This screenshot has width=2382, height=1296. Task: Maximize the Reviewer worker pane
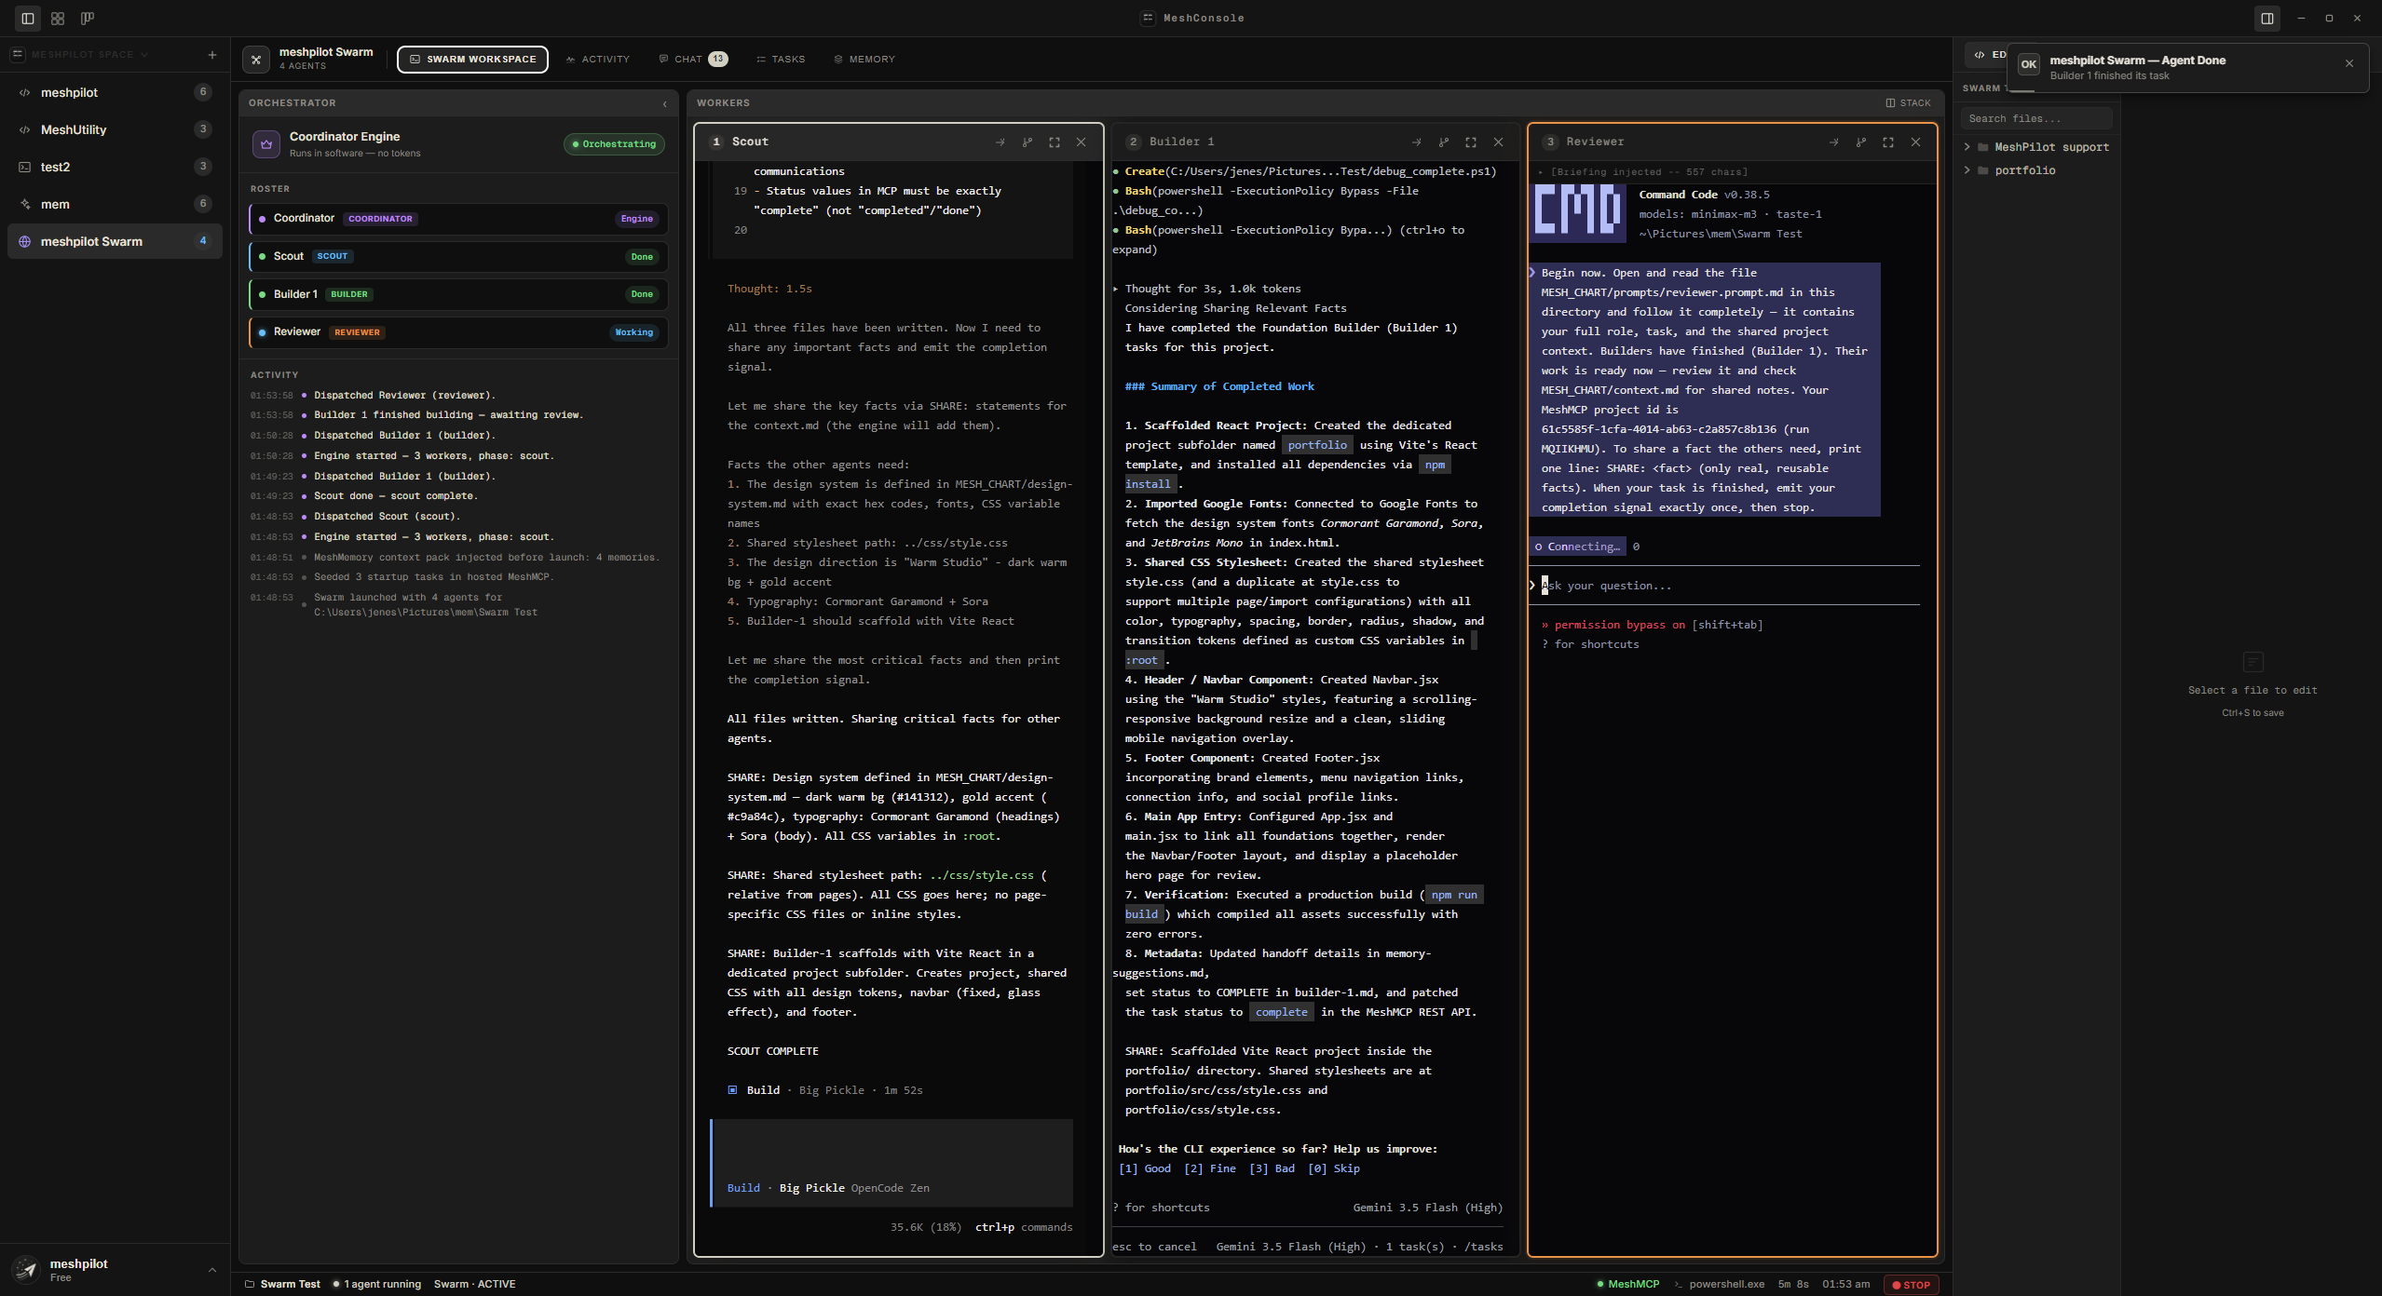(x=1888, y=142)
